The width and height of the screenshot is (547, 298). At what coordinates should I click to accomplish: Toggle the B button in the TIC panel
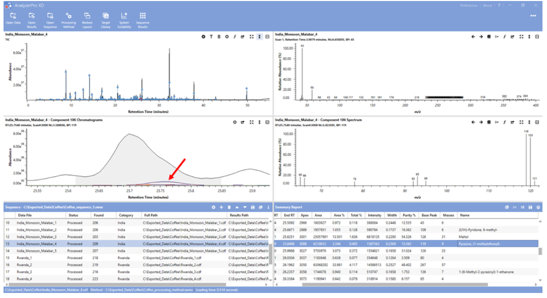219,37
